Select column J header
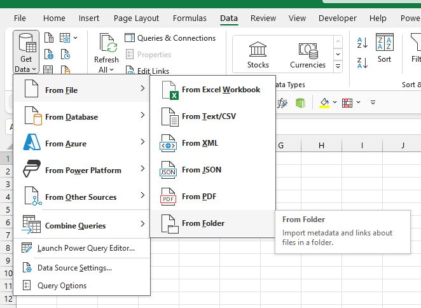The width and height of the screenshot is (421, 308). pos(402,145)
